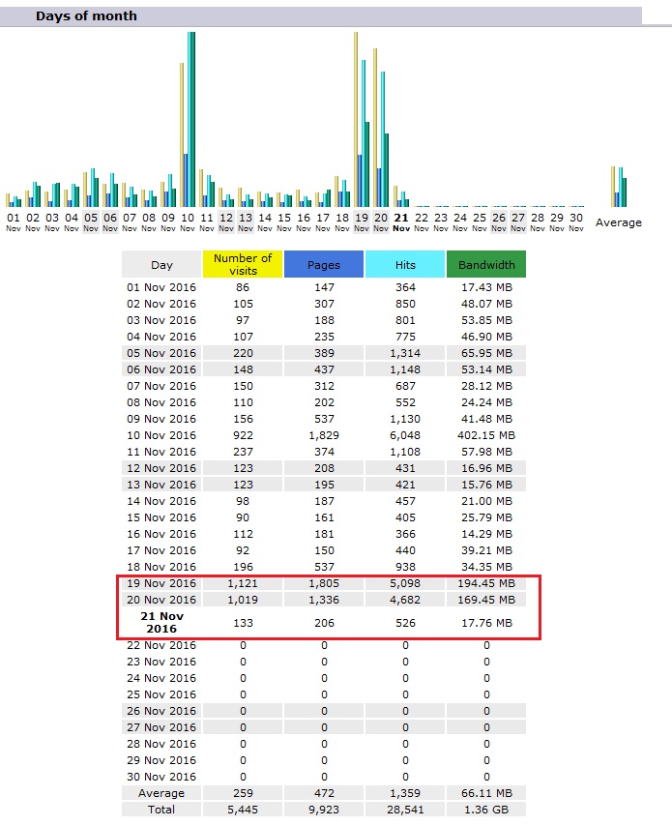This screenshot has width=672, height=826.
Task: Click the "Days of month" section title
Action: click(86, 16)
